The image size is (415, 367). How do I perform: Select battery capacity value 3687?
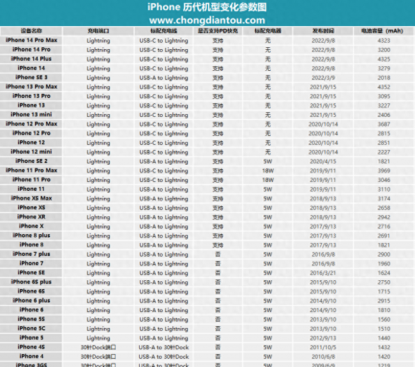tap(384, 124)
